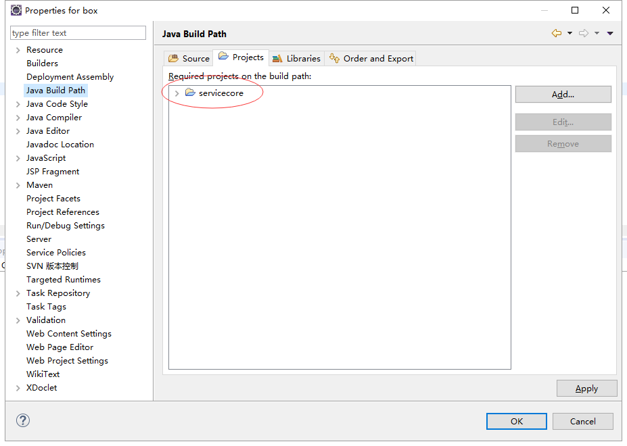The image size is (627, 446).
Task: Click the forward navigation arrow icon
Action: click(x=584, y=33)
